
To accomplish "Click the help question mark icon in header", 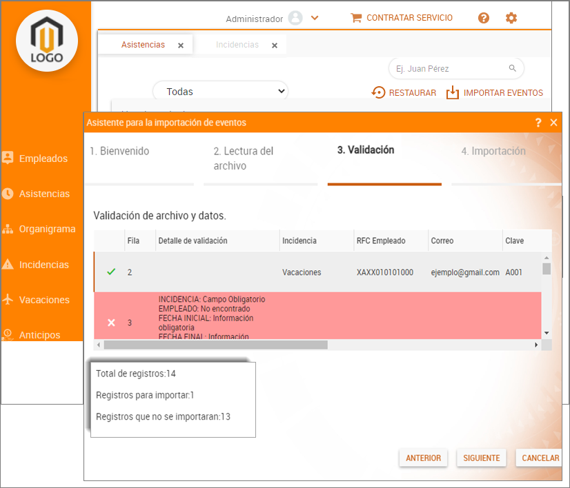I will click(x=484, y=18).
